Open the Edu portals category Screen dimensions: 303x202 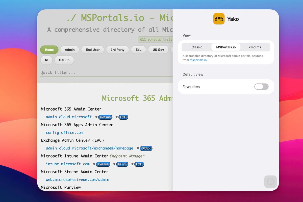click(x=138, y=50)
